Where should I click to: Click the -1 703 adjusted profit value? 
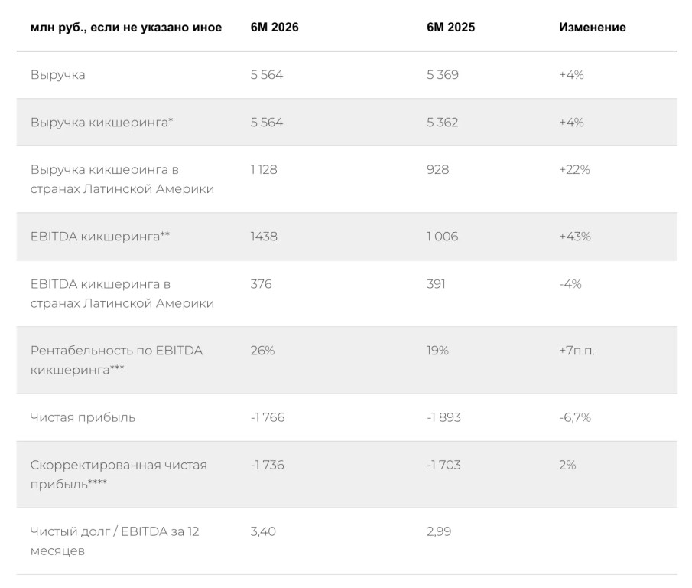[x=443, y=465]
